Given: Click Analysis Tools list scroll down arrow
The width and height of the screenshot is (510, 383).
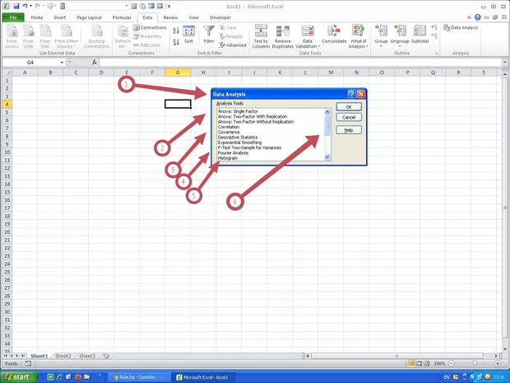Looking at the screenshot, I should point(327,157).
